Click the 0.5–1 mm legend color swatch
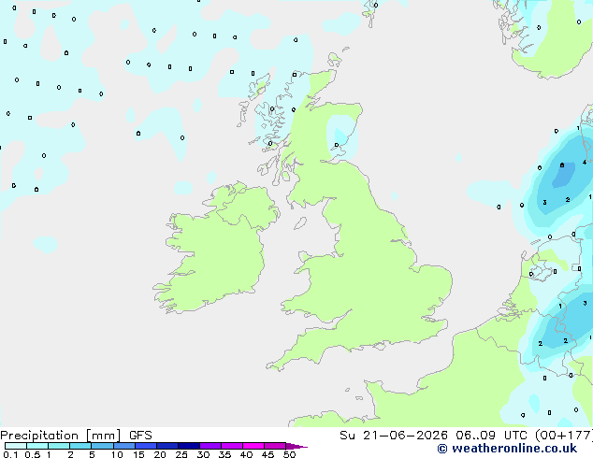 pyautogui.click(x=37, y=446)
